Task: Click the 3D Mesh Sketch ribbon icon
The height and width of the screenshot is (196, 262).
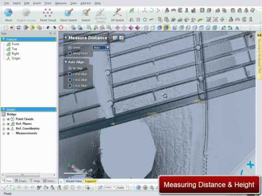Action: 100,15
